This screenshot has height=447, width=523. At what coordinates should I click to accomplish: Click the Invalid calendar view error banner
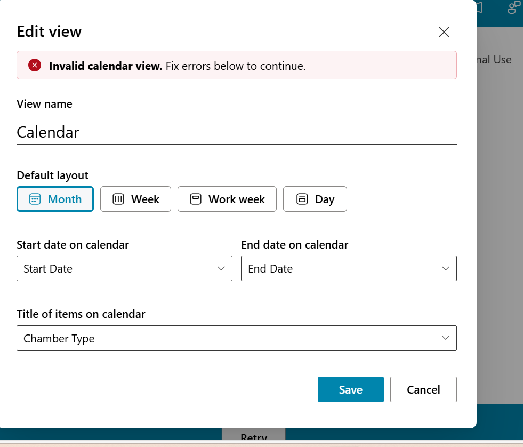click(237, 65)
